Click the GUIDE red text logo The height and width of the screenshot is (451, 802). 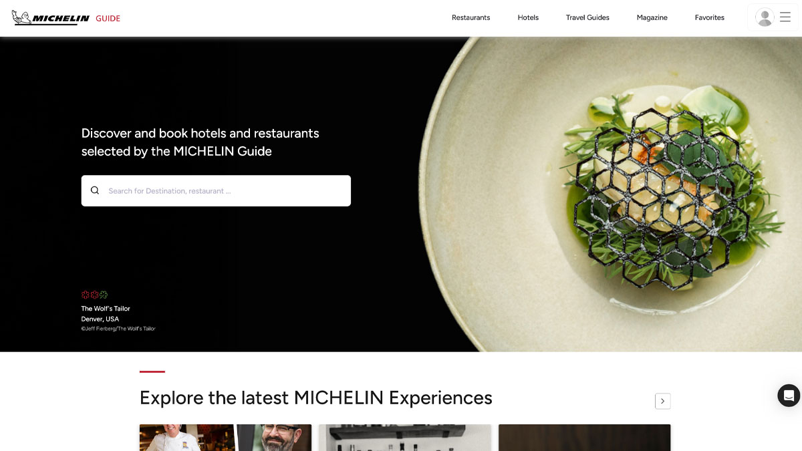click(x=108, y=18)
